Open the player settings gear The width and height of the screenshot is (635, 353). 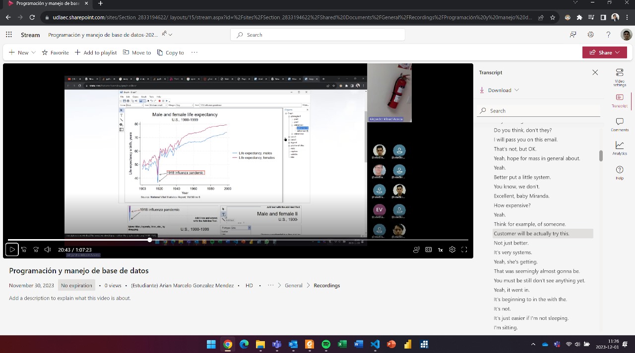coord(452,250)
